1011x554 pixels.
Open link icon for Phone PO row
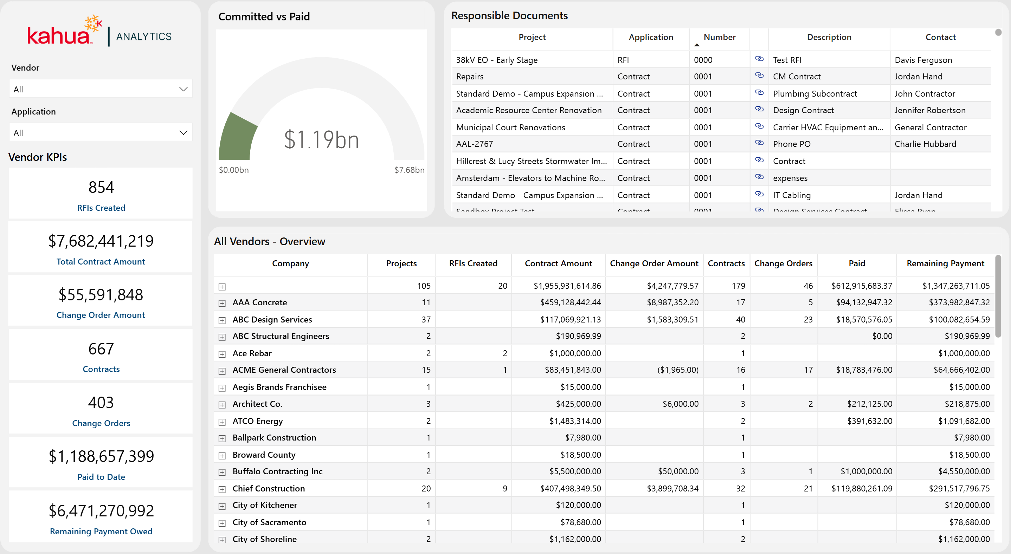(x=759, y=143)
